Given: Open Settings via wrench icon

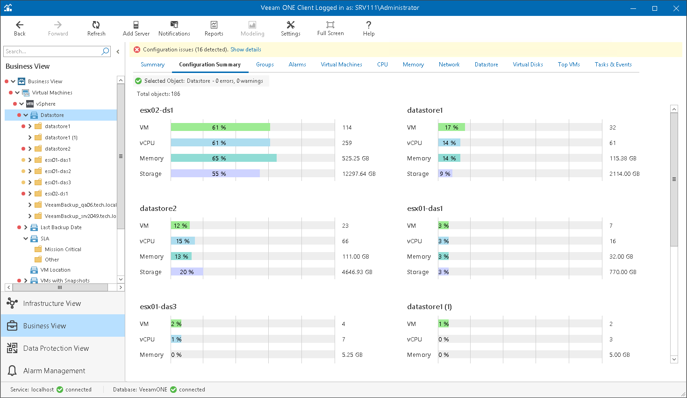Looking at the screenshot, I should tap(290, 25).
